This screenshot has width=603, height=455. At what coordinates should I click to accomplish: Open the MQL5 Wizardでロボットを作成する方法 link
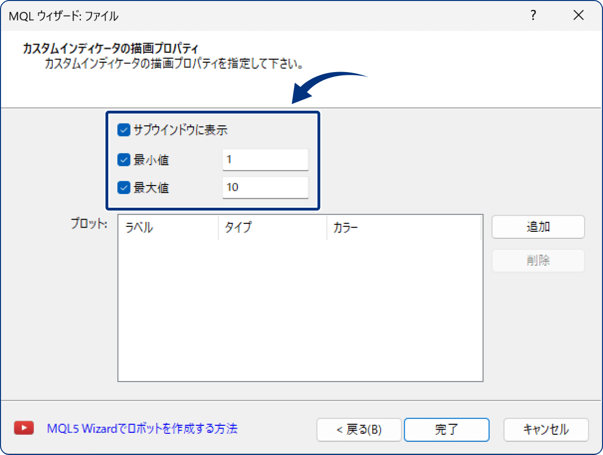(x=142, y=429)
